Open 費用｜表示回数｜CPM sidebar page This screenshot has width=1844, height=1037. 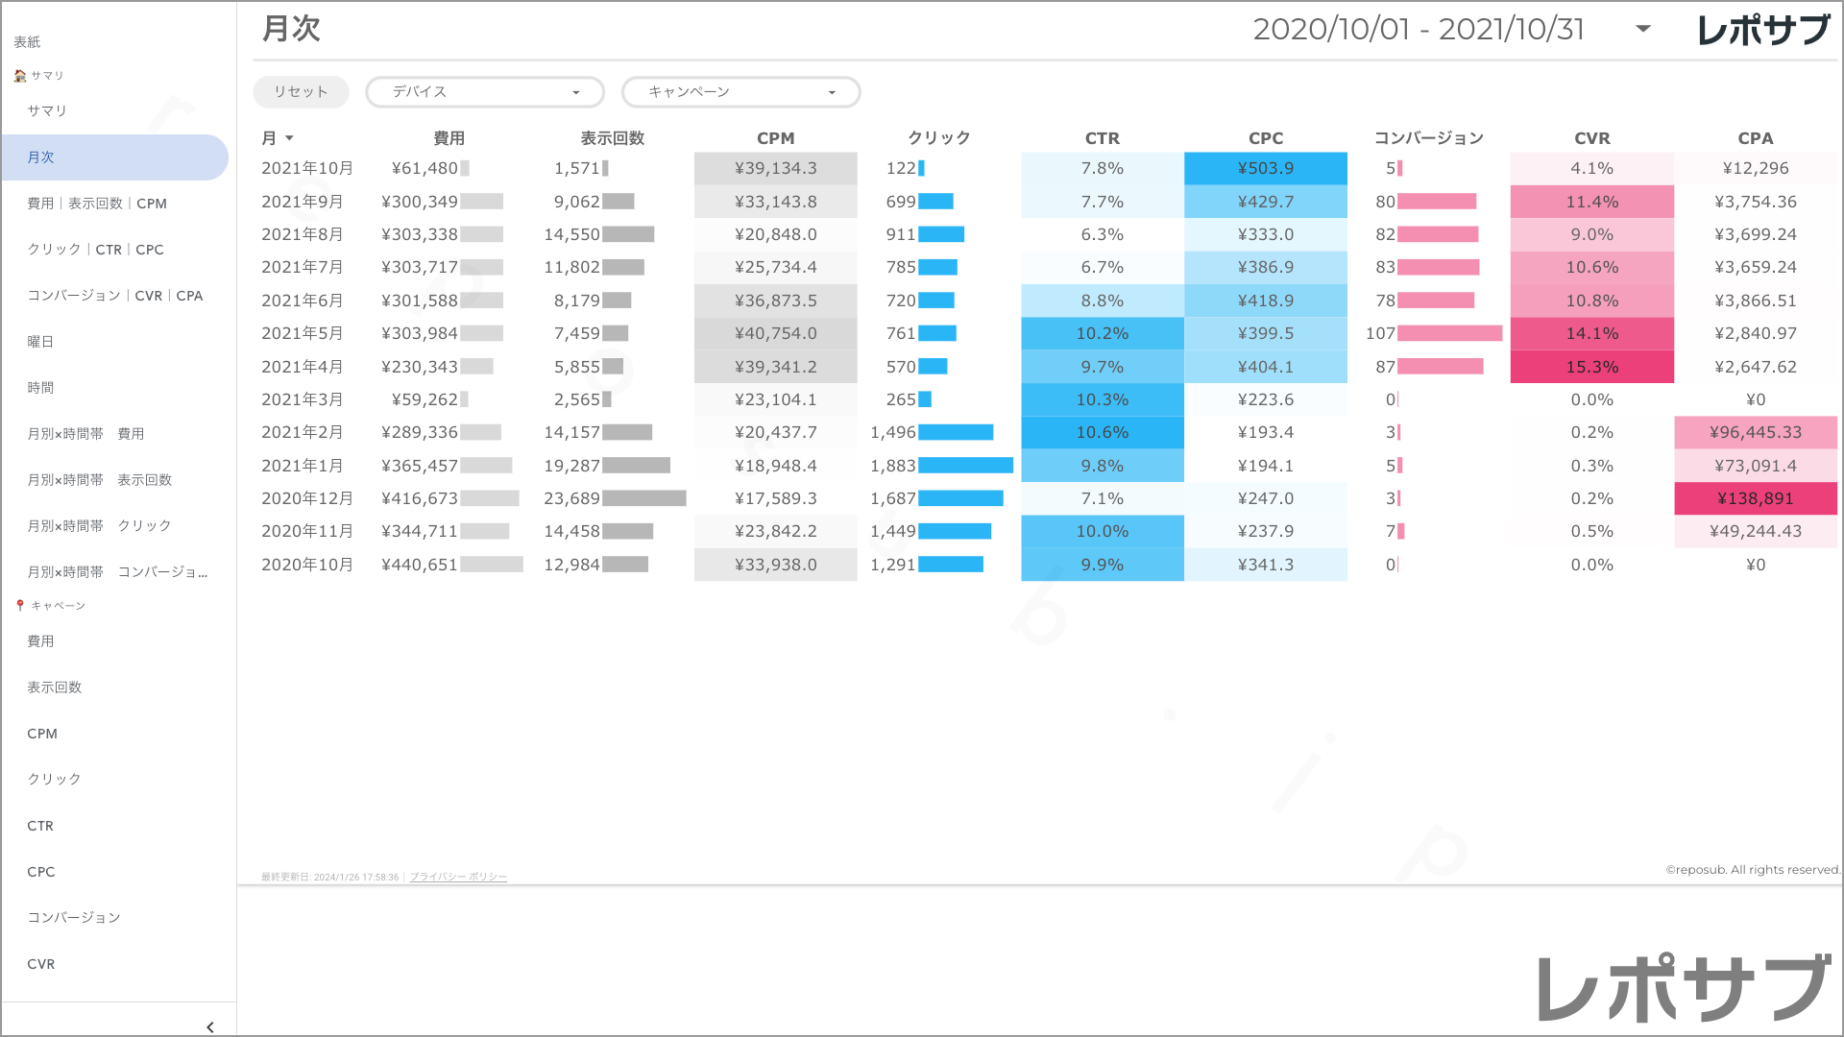click(97, 204)
